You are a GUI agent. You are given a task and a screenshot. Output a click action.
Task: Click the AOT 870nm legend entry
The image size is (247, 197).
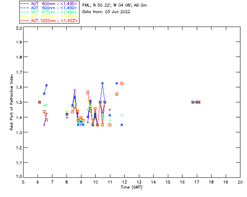pos(49,16)
